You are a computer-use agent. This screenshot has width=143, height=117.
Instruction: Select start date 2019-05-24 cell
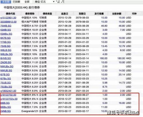pyautogui.click(x=65, y=91)
